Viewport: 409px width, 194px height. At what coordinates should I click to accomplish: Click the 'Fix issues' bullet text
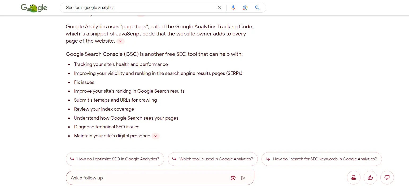[84, 82]
